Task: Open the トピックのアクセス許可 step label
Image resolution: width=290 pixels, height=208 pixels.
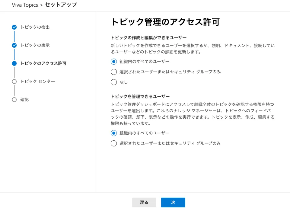Action: 43,63
